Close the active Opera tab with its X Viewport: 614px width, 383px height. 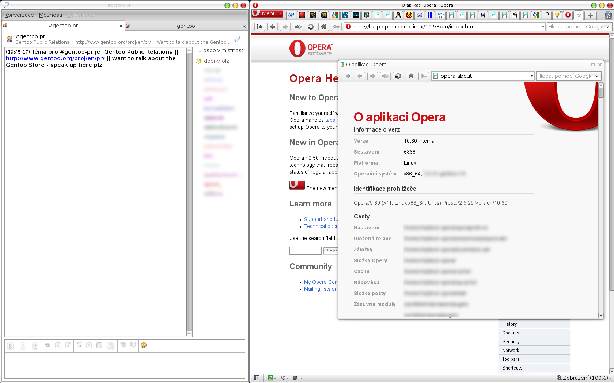pos(579,15)
